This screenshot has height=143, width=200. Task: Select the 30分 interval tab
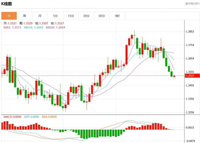click(x=86, y=16)
